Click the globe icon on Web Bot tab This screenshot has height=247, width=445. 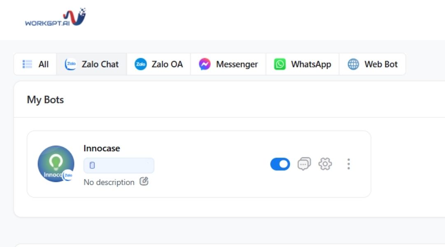(x=353, y=64)
